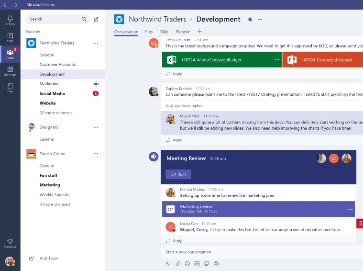Image resolution: width=363 pixels, height=271 pixels.
Task: Reply to Daphne Knowles thread
Action: coord(174,140)
